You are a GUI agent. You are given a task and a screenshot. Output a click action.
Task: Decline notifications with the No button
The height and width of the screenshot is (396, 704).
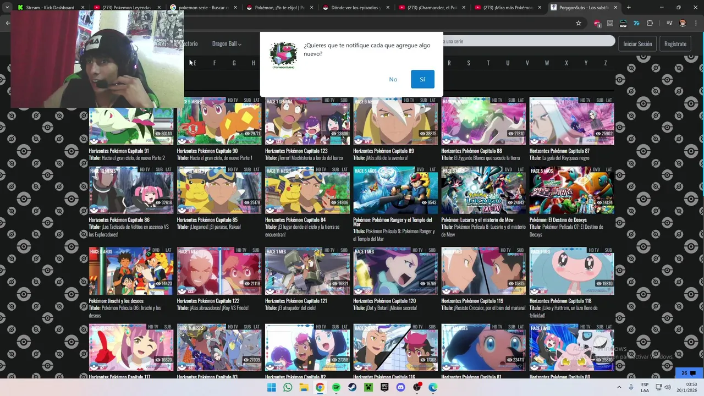[393, 79]
